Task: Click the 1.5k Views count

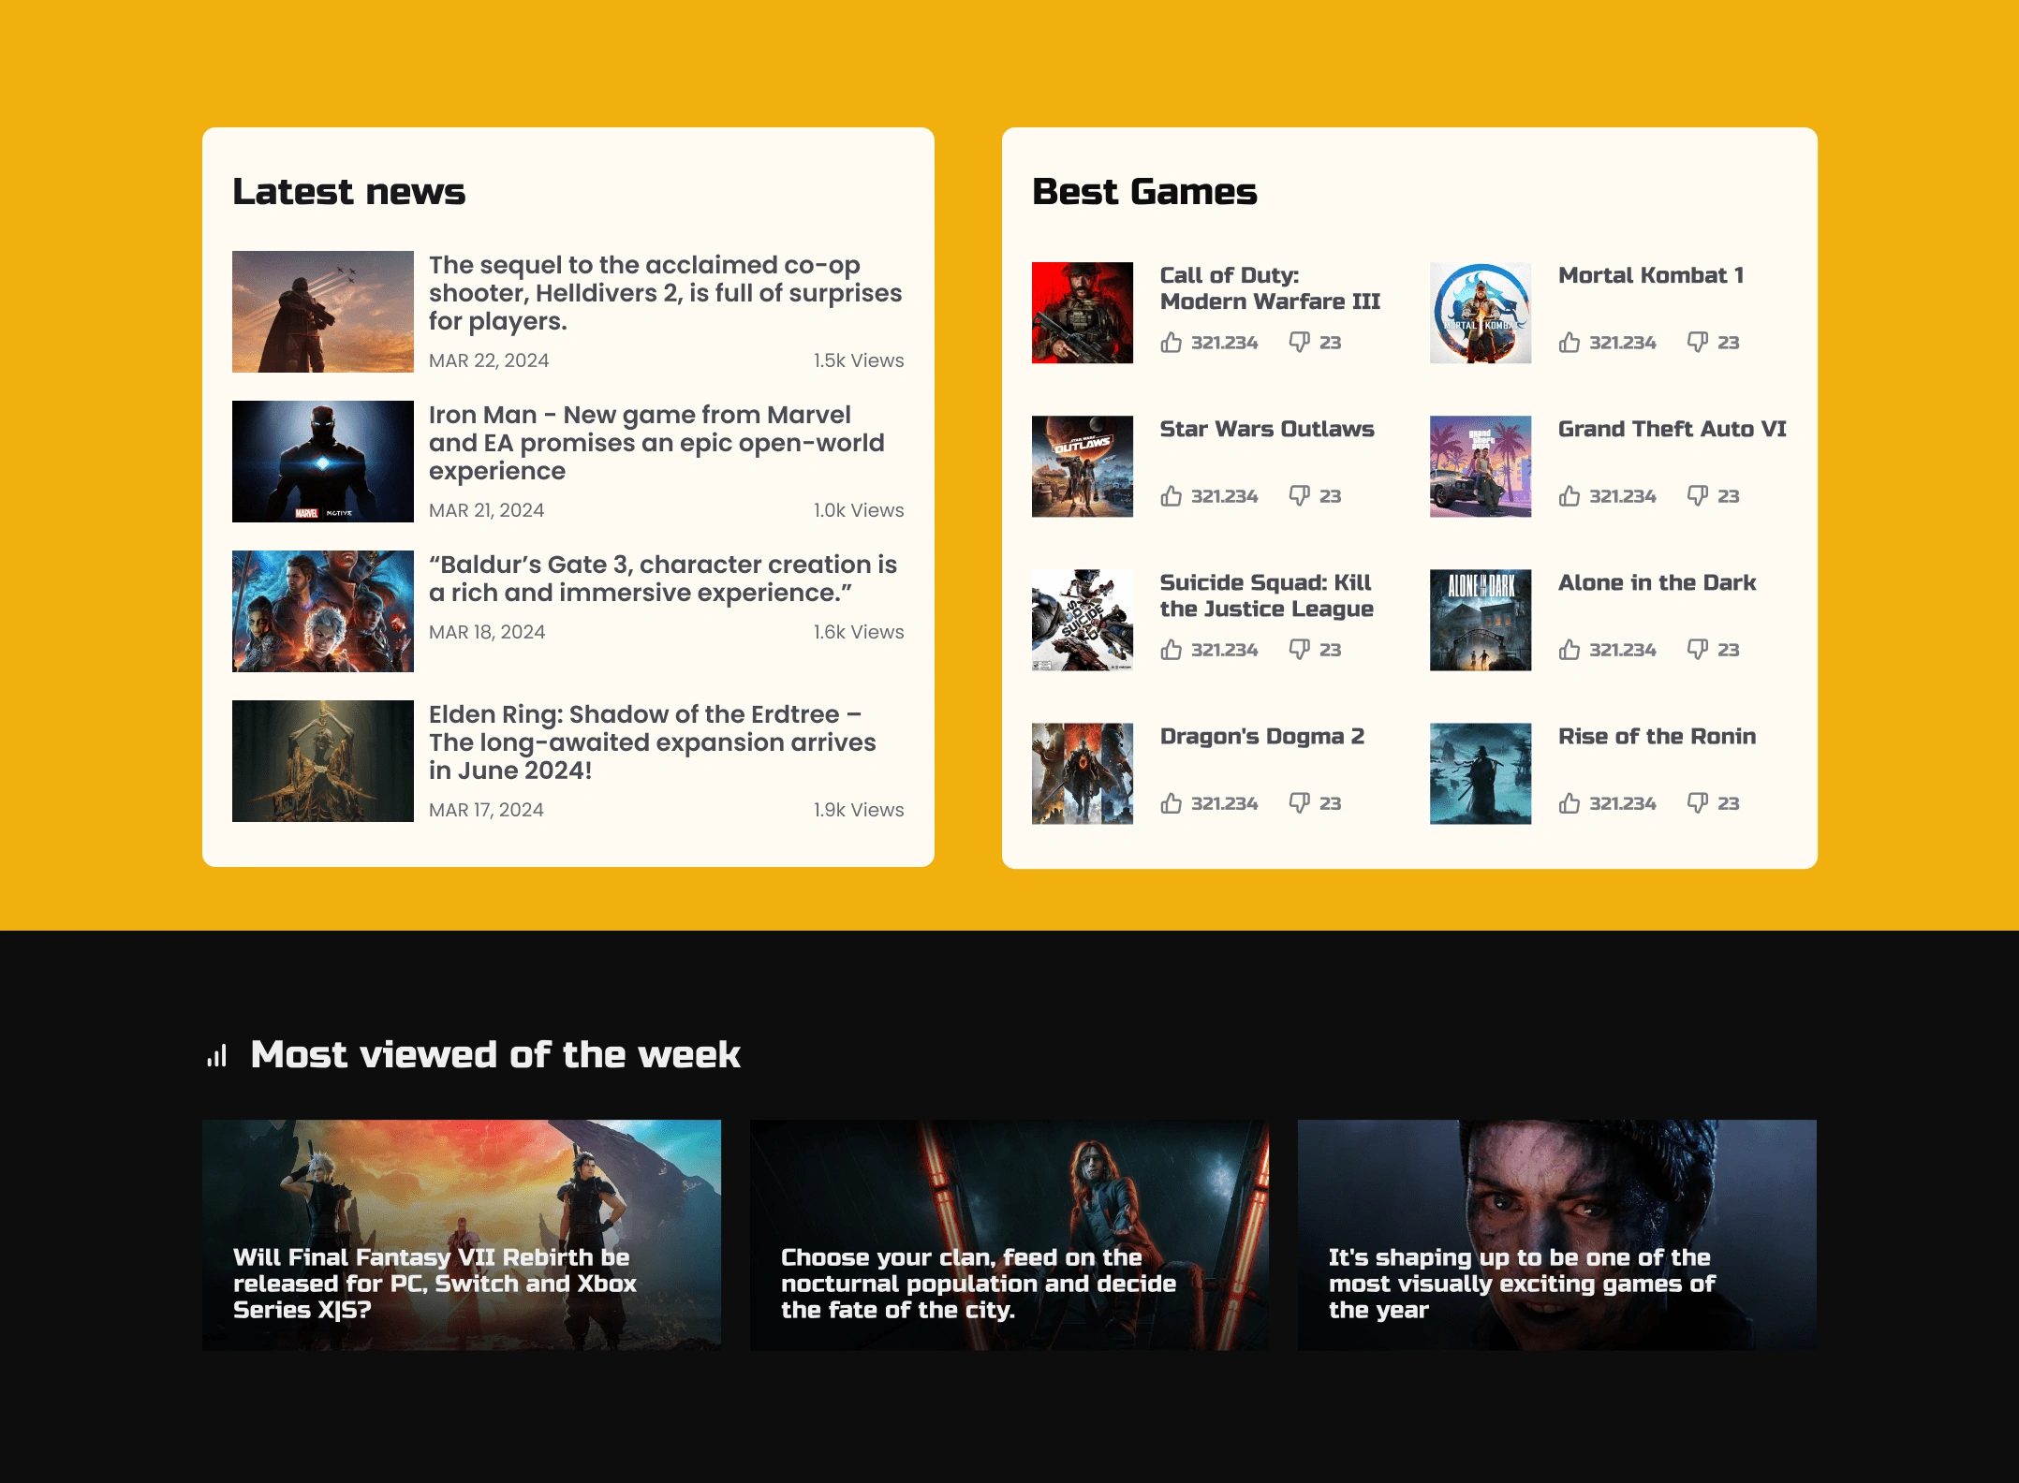Action: pyautogui.click(x=859, y=360)
